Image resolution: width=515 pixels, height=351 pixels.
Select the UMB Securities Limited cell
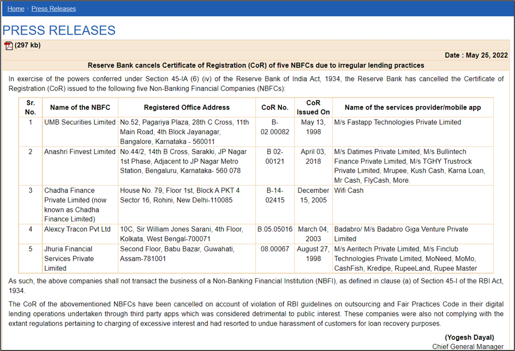tap(80, 132)
